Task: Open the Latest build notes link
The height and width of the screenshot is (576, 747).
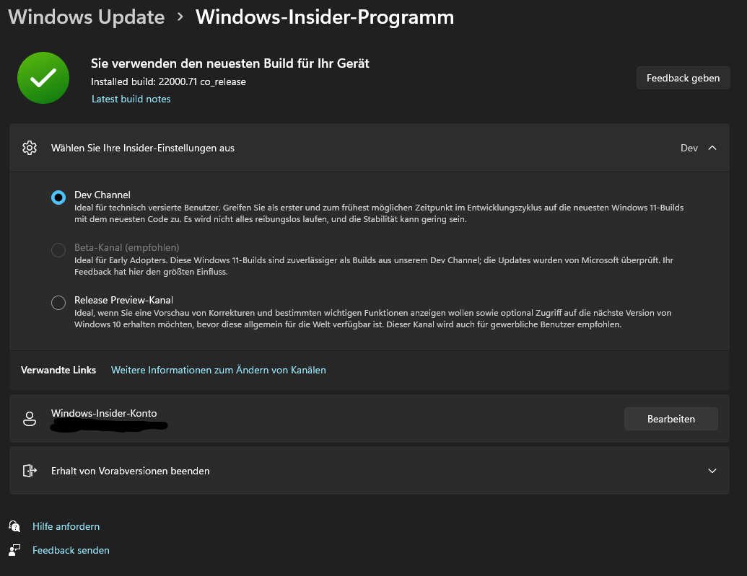Action: [131, 99]
